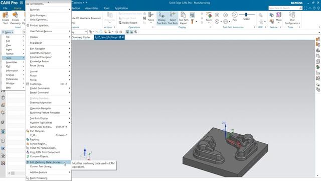
Task: Open the Menu dropdown button
Action: [8, 32]
